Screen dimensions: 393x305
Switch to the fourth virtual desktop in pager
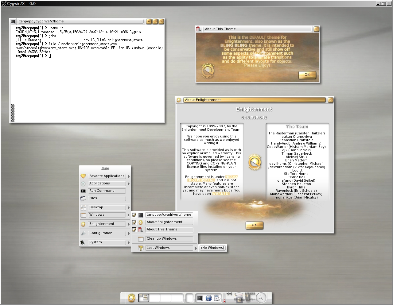(177, 298)
